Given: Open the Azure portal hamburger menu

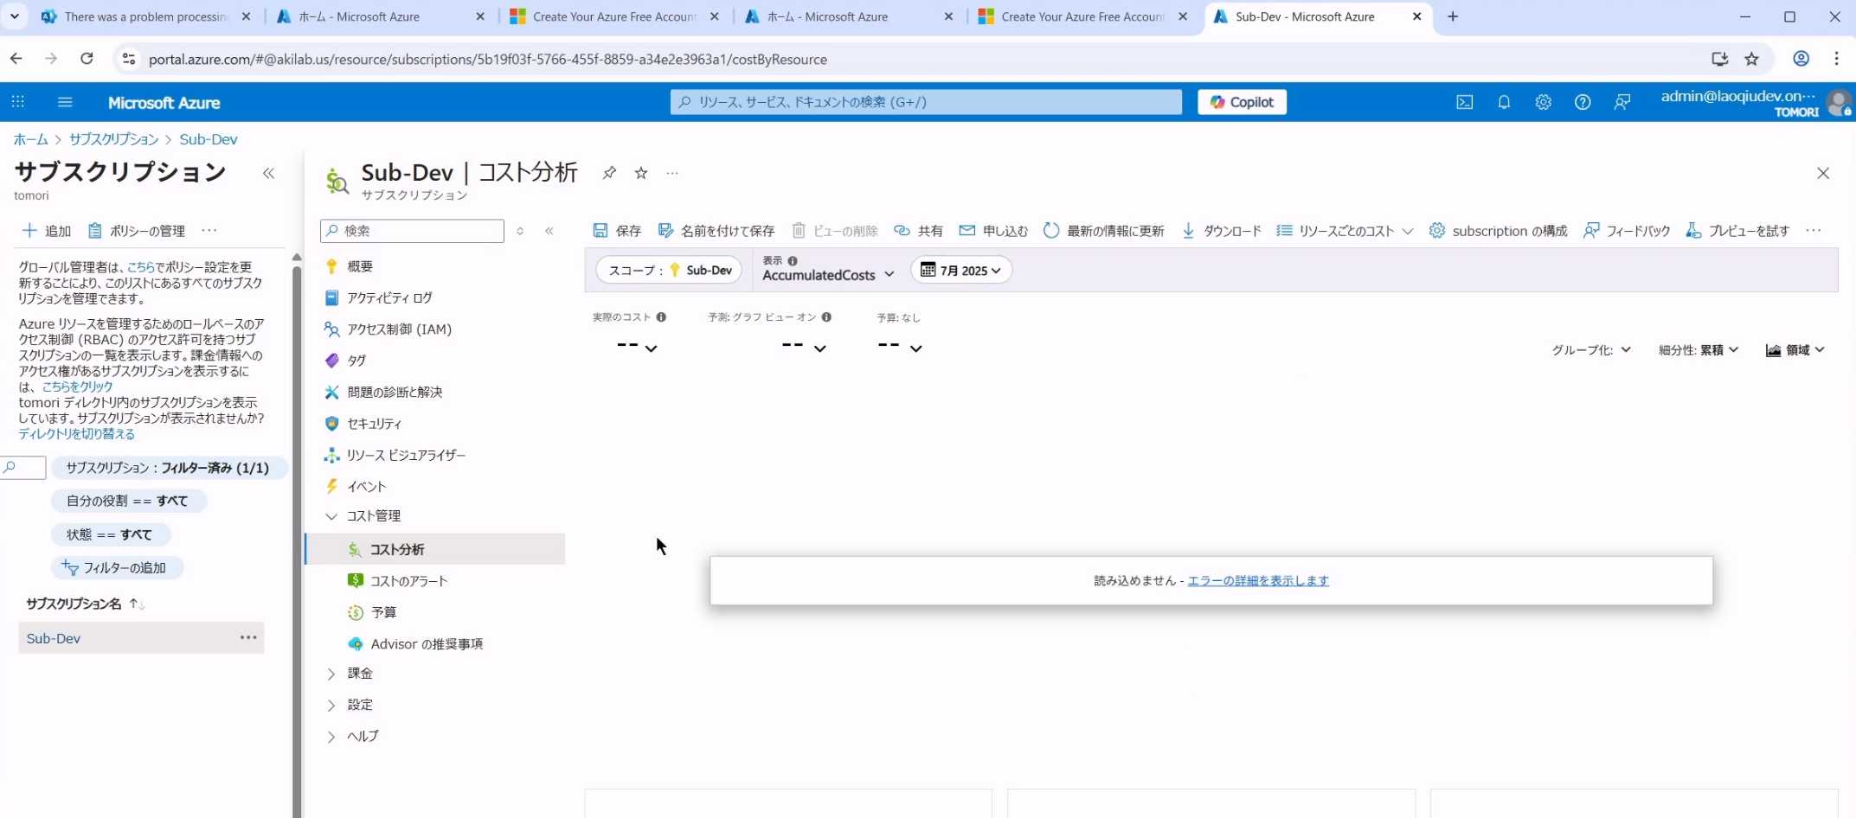Looking at the screenshot, I should tap(65, 102).
